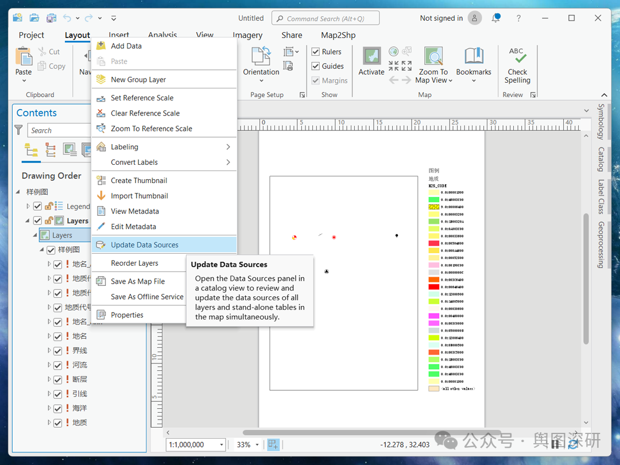The width and height of the screenshot is (620, 465).
Task: Open the Geoprocessing side pane tab
Action: [601, 245]
